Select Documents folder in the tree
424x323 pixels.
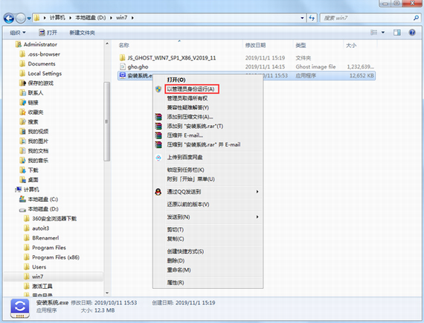(x=42, y=64)
